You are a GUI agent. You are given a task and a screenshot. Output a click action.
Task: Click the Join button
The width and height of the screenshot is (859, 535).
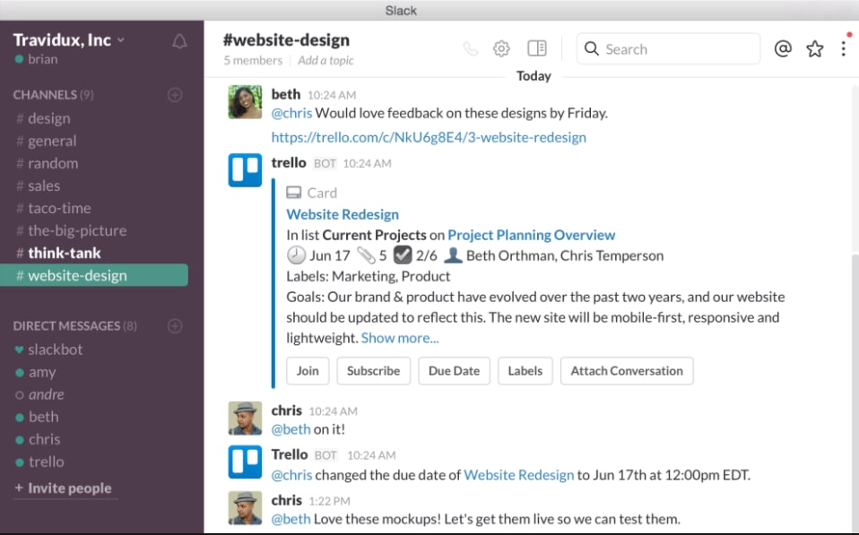(x=308, y=371)
